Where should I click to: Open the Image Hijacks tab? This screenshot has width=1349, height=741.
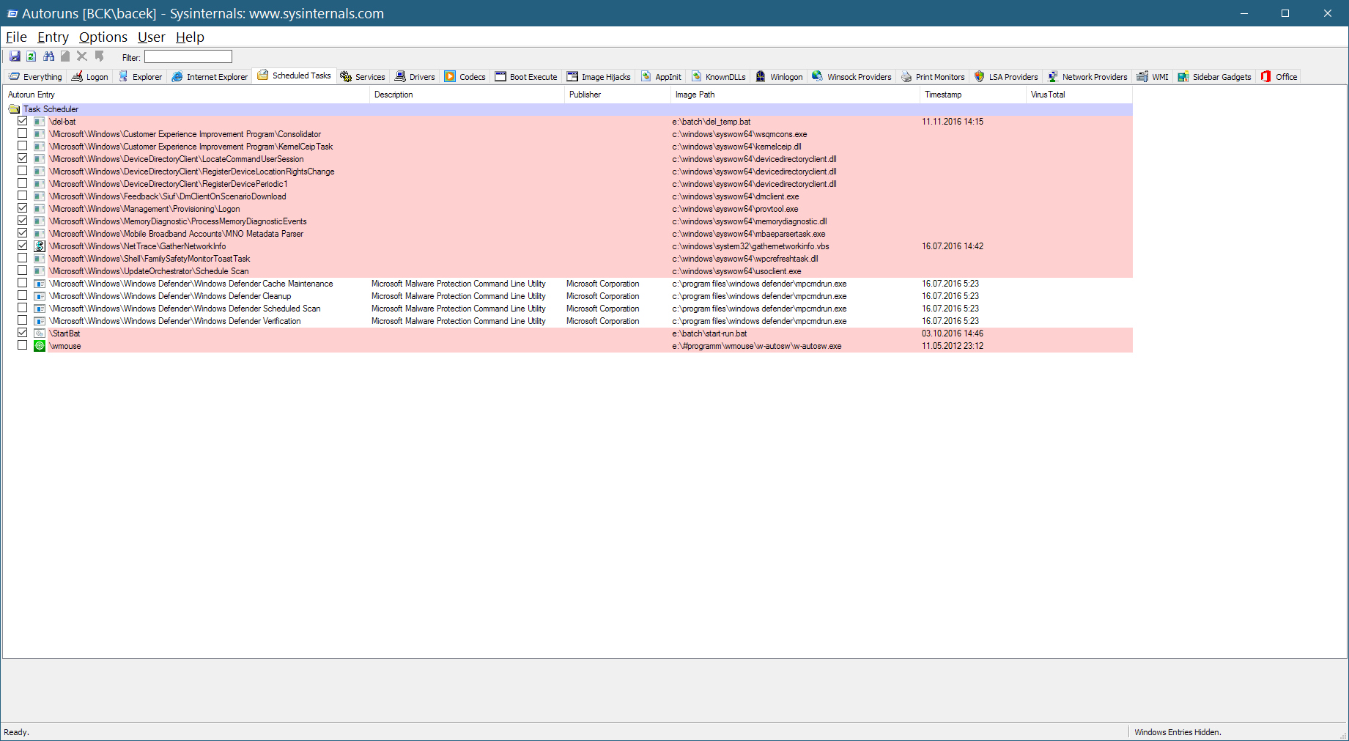pos(599,77)
